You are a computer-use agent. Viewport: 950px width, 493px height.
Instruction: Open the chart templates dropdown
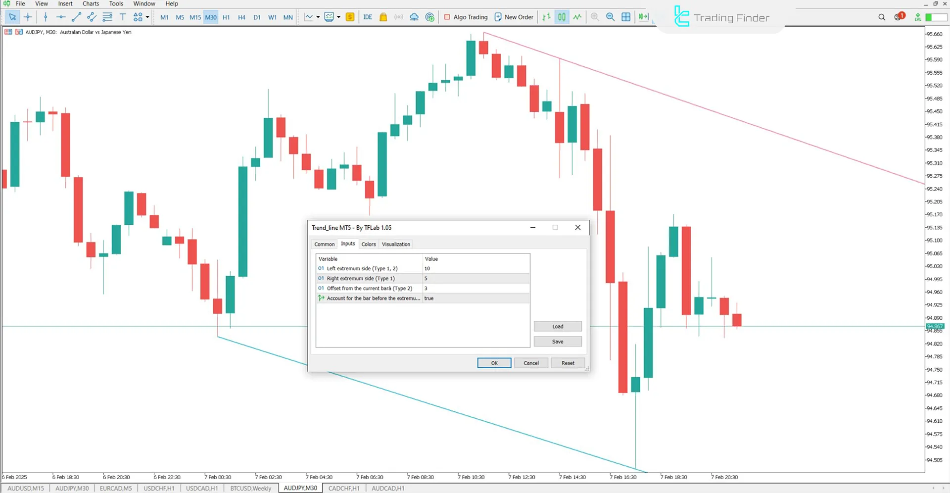click(x=338, y=17)
